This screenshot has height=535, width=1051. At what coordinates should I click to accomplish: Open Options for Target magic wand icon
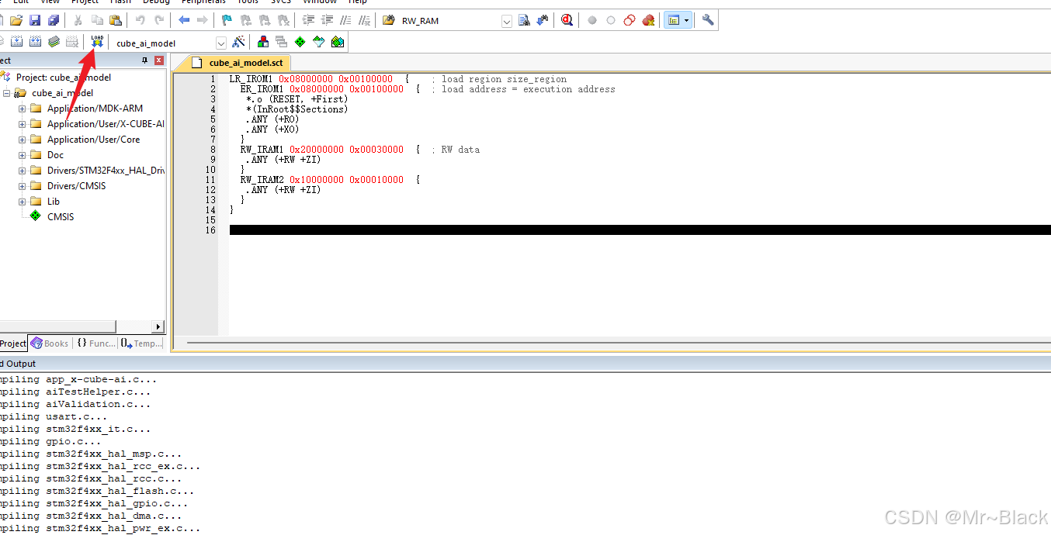pyautogui.click(x=239, y=42)
